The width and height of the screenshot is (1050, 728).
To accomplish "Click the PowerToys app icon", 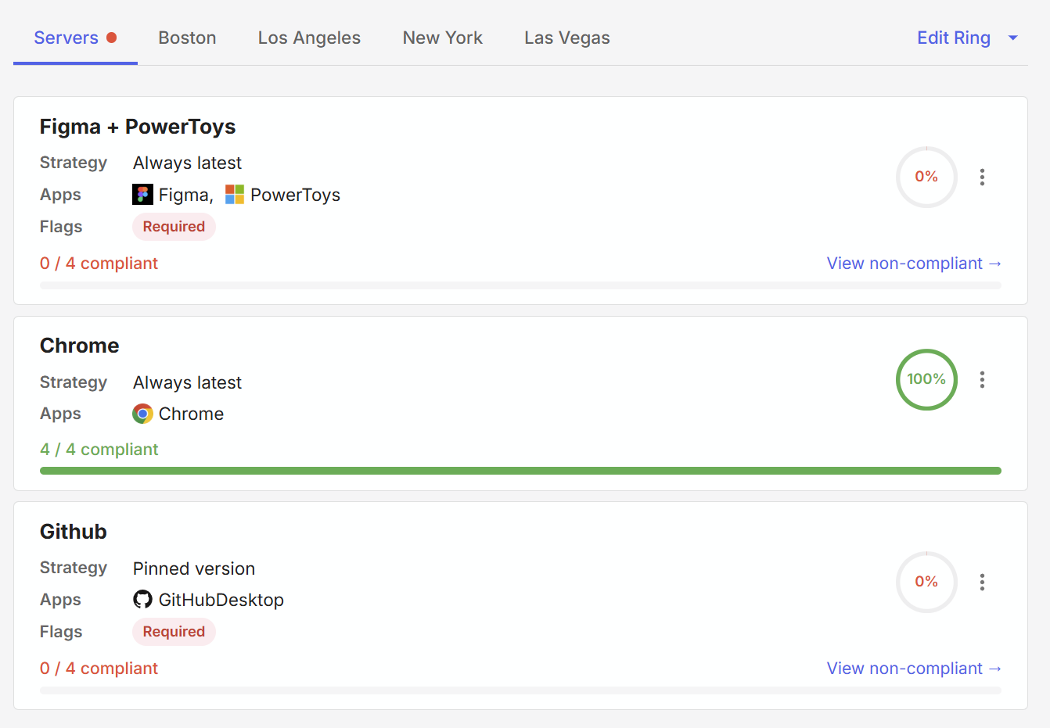I will pyautogui.click(x=235, y=195).
